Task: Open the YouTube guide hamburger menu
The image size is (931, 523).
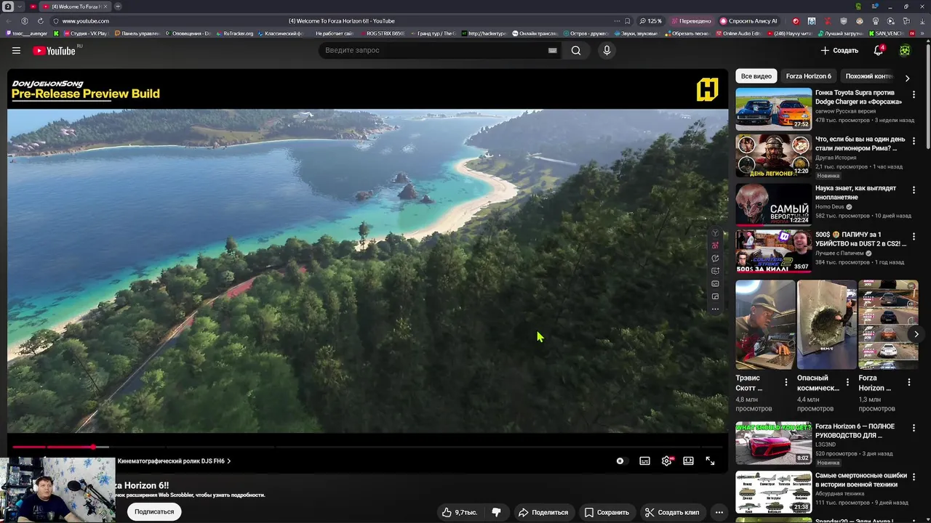Action: pos(16,50)
